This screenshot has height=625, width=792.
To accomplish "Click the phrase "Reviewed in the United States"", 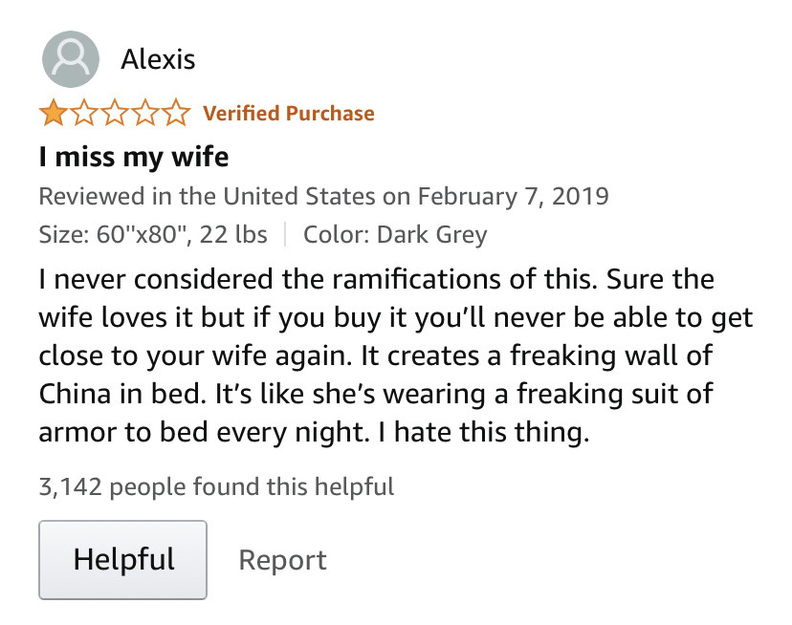I will [x=207, y=197].
